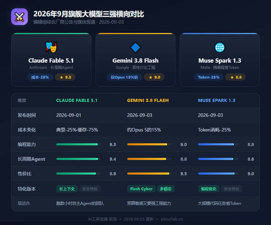Click the Anthropic · 长周期Agent subtitle
Image resolution: width=271 pixels, height=225 pixels.
coord(51,67)
